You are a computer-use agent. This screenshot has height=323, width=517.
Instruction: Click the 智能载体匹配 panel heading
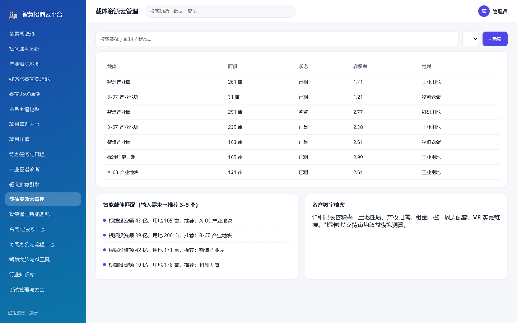pyautogui.click(x=150, y=205)
